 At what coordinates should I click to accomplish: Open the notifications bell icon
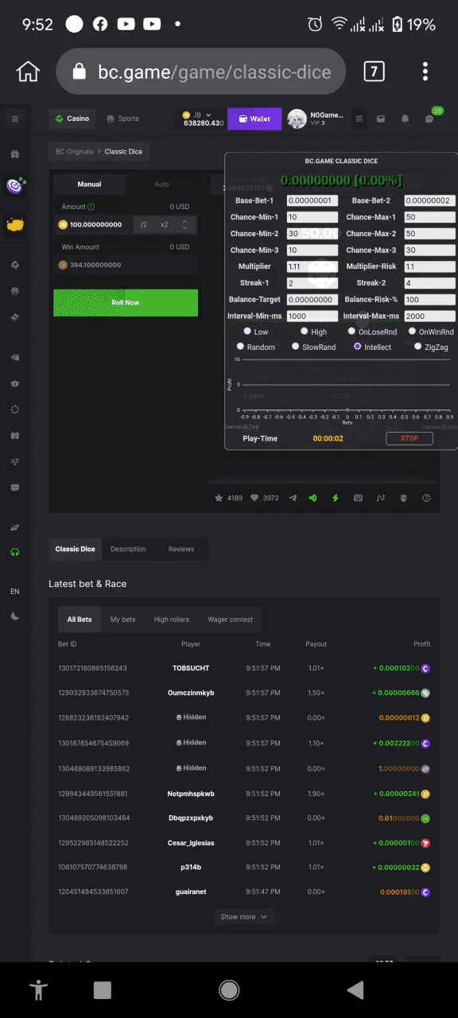[x=405, y=119]
